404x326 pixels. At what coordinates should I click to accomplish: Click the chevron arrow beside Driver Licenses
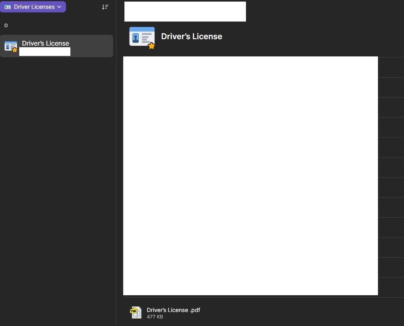pos(59,7)
